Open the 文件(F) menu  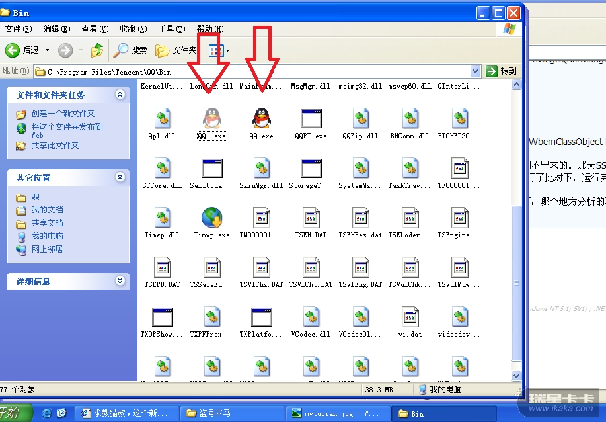(18, 29)
